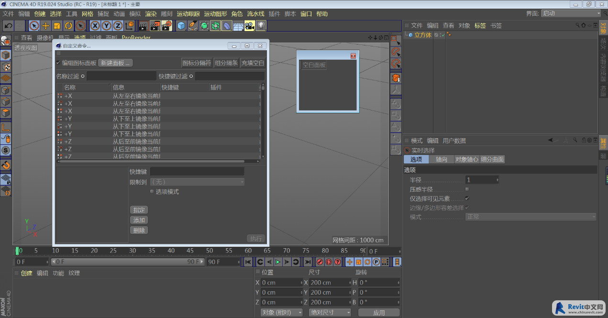
Task: Close the 空白面板 floating palette
Action: [x=354, y=56]
